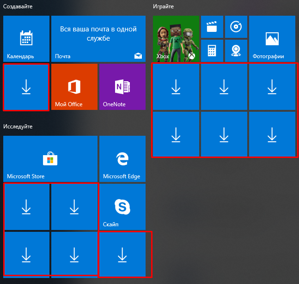Open the Фотографии tile

point(272,39)
